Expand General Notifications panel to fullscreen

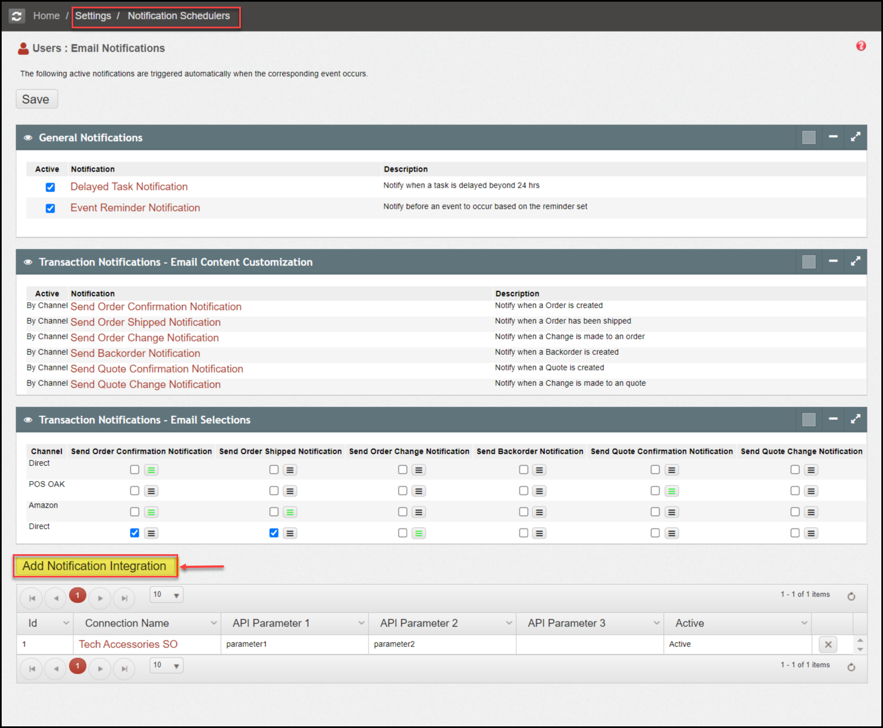[x=855, y=137]
